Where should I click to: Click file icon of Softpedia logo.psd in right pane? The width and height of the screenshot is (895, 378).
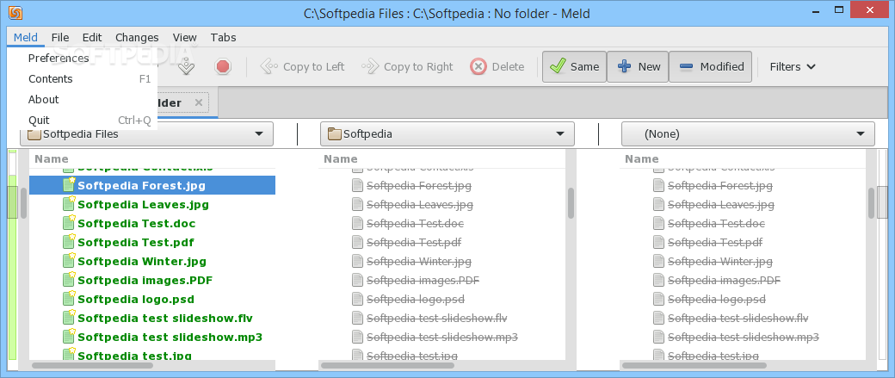[x=658, y=299]
